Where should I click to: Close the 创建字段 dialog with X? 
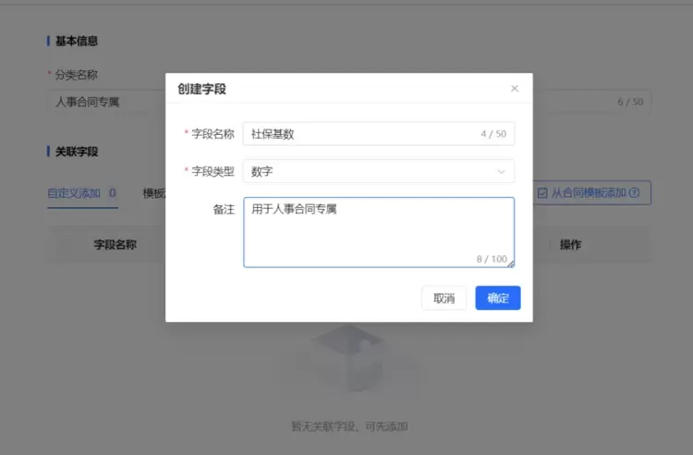click(515, 89)
